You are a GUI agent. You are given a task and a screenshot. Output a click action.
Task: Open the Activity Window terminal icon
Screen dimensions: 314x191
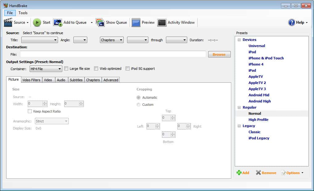tap(162, 22)
